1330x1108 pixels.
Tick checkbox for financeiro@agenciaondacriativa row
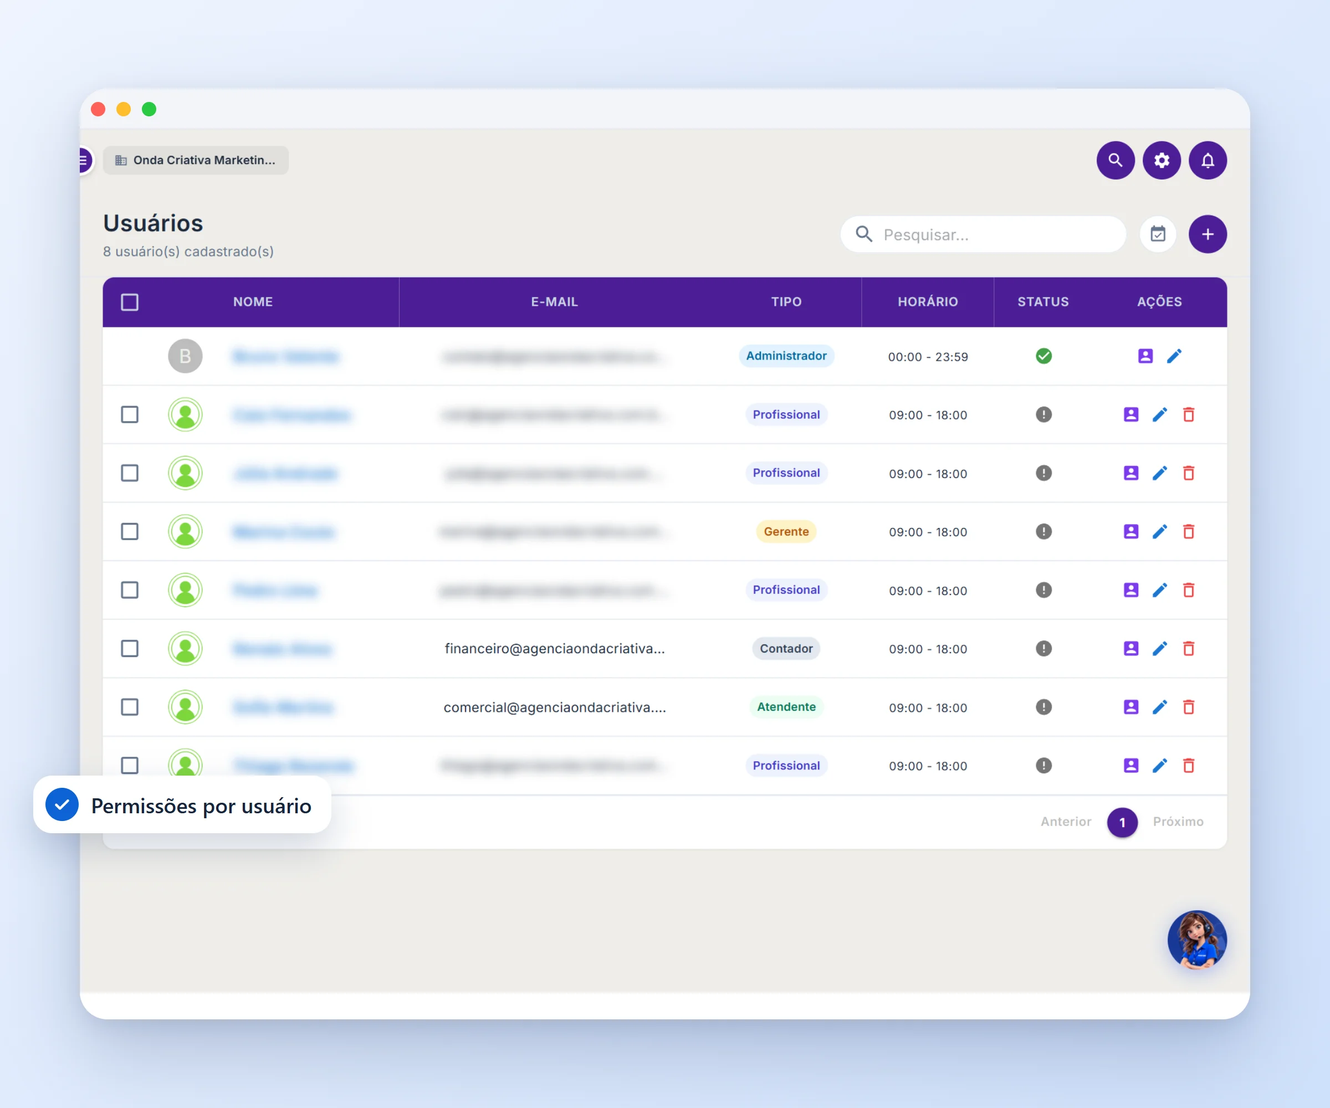pos(129,648)
